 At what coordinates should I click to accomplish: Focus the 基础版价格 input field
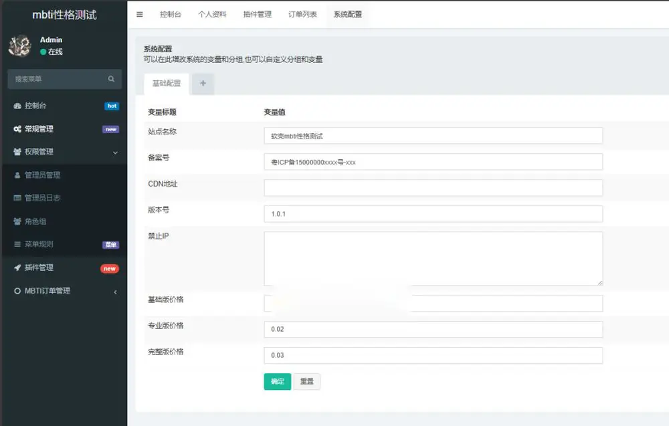click(x=433, y=303)
